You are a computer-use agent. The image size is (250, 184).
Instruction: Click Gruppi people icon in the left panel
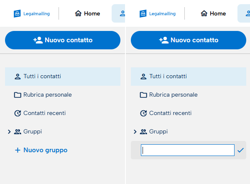click(x=18, y=132)
